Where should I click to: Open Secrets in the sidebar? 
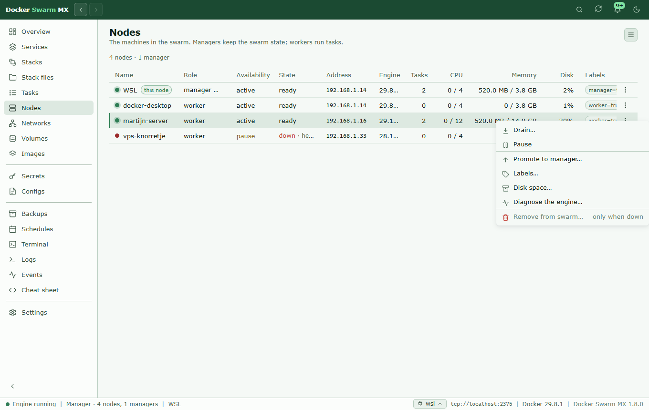49,176
